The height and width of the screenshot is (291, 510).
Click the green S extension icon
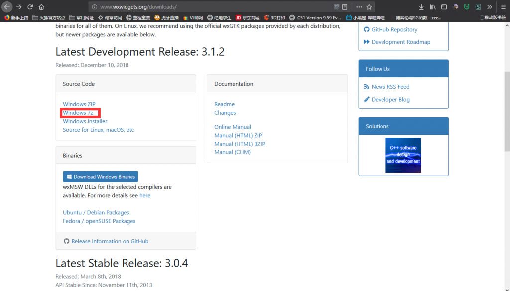coord(478,7)
